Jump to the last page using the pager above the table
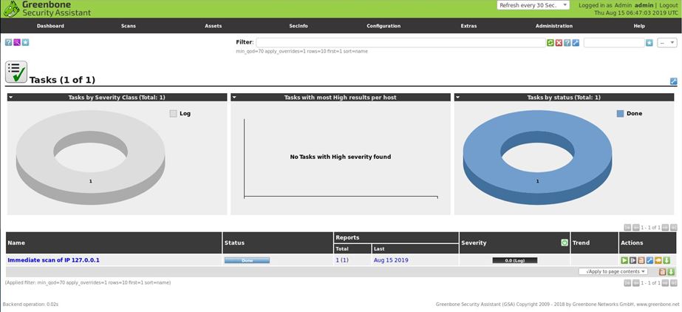Viewport: 682px width, 312px height. [x=674, y=227]
